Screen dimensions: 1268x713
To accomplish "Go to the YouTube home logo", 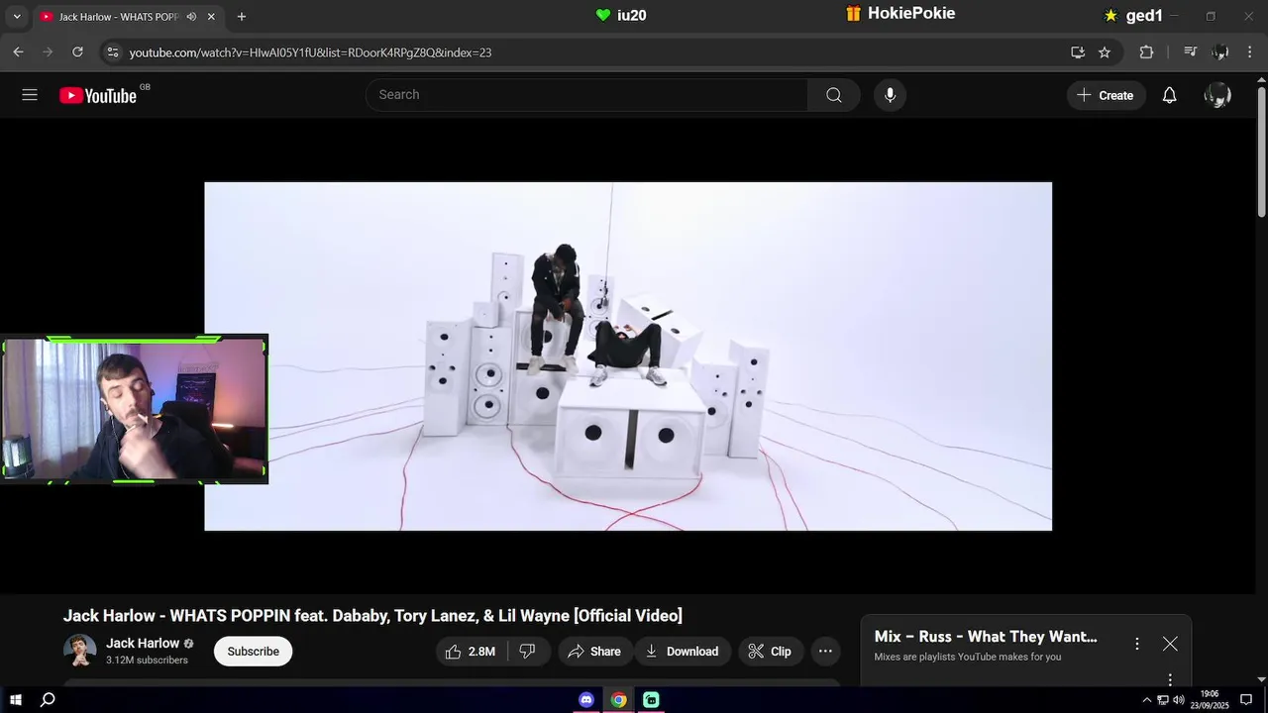I will 97,95.
